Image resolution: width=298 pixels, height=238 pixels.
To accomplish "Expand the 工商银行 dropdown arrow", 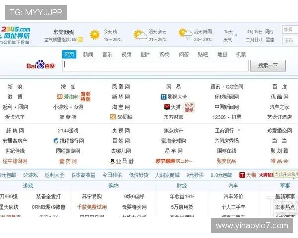I will 239,130.
